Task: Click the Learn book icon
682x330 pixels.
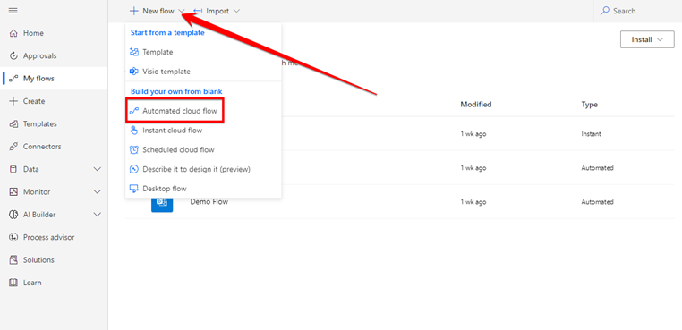Action: 13,283
